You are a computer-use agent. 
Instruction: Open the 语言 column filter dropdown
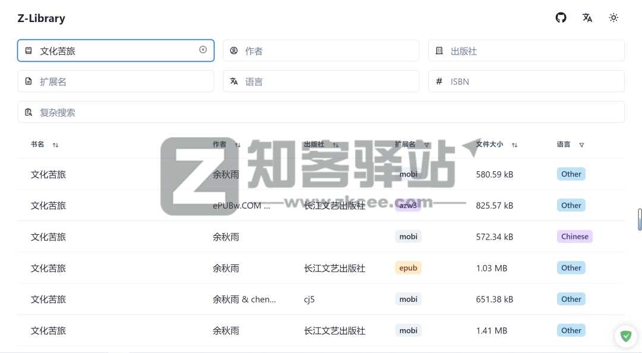coord(581,144)
